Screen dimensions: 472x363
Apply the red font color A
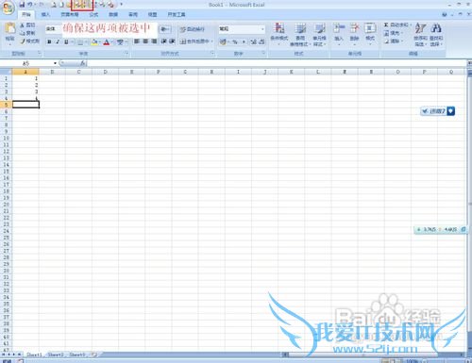pos(107,41)
